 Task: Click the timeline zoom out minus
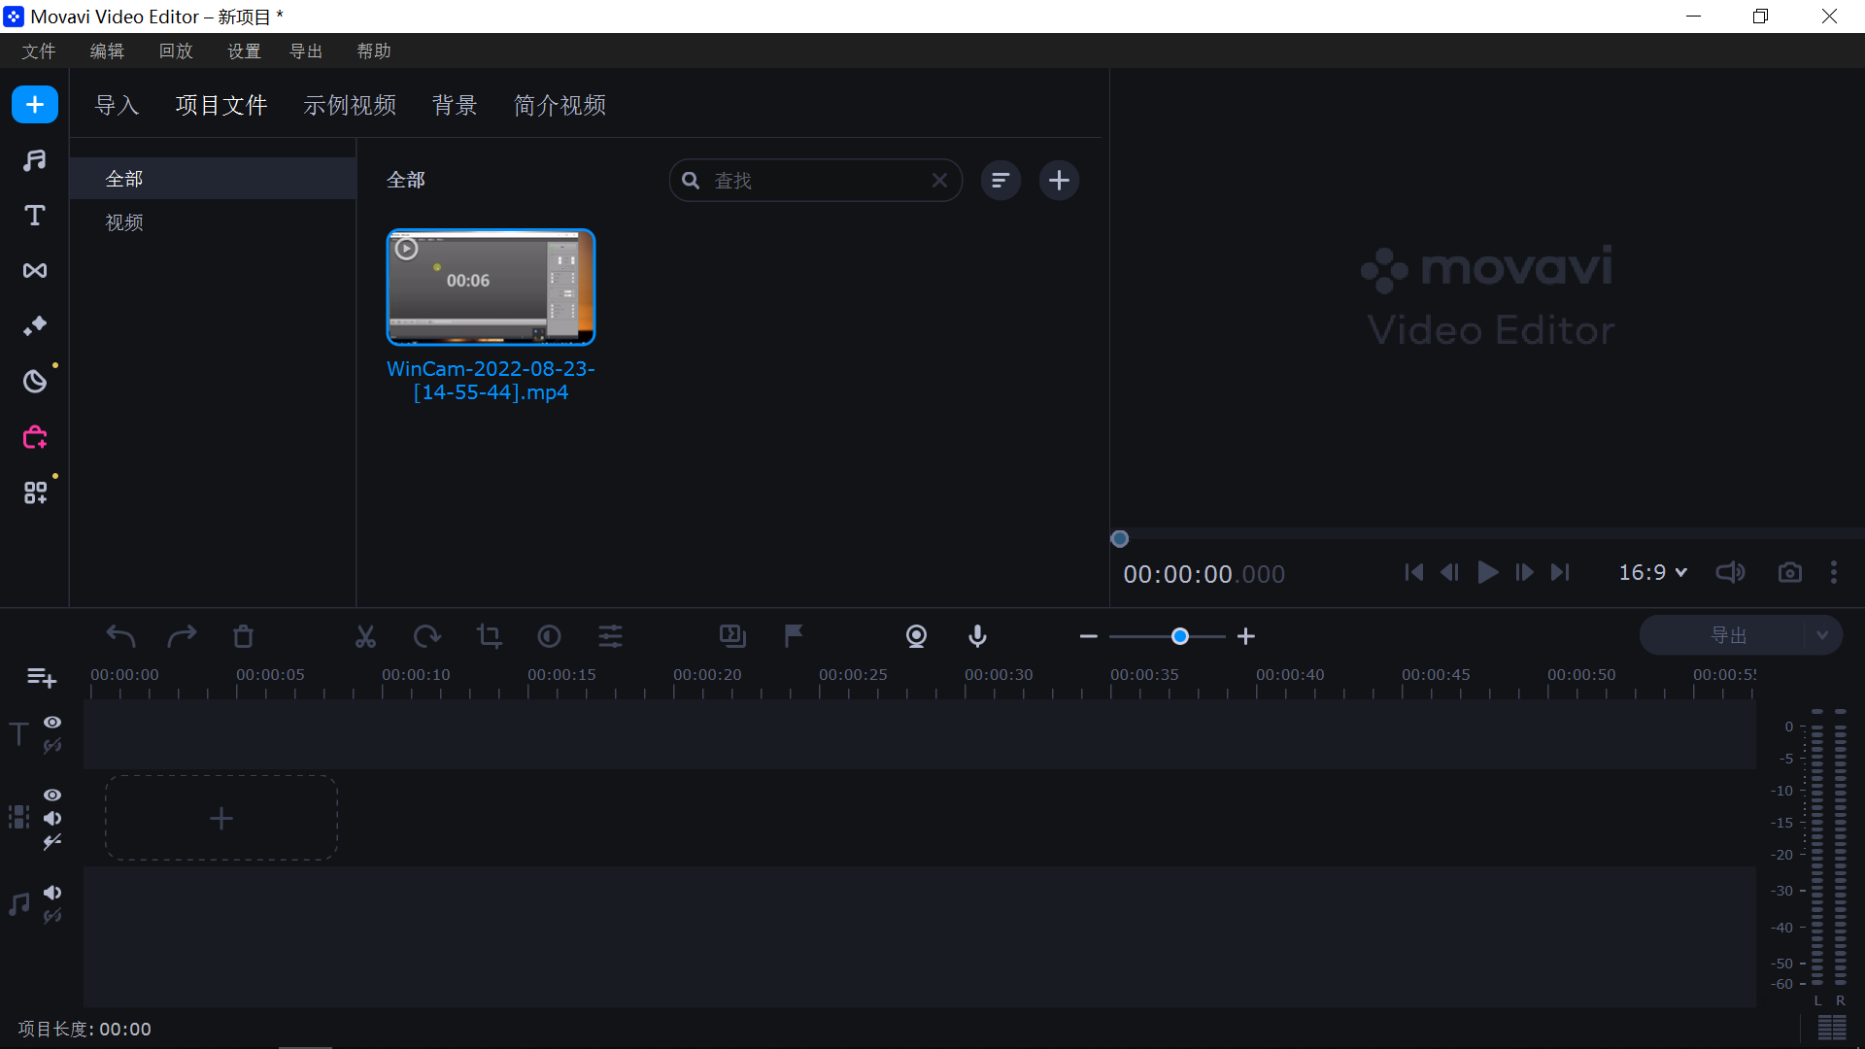click(x=1088, y=636)
